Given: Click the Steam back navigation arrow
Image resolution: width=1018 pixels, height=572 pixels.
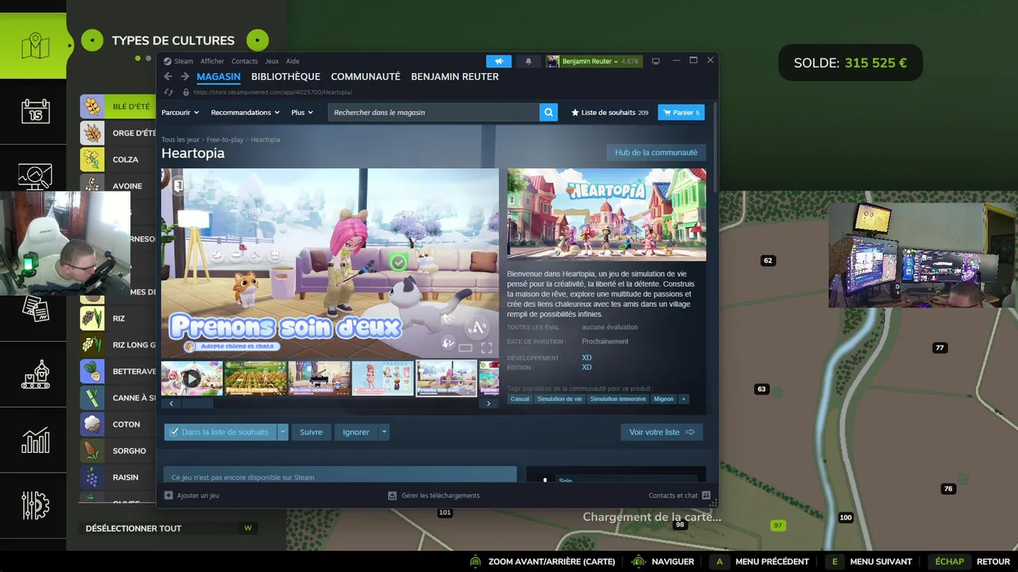Looking at the screenshot, I should 168,76.
